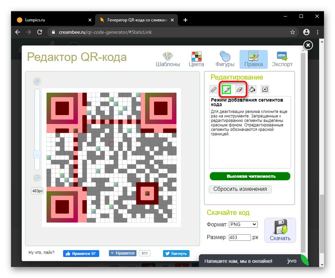
Task: Click the 911 VK likes counter
Action: (145, 253)
